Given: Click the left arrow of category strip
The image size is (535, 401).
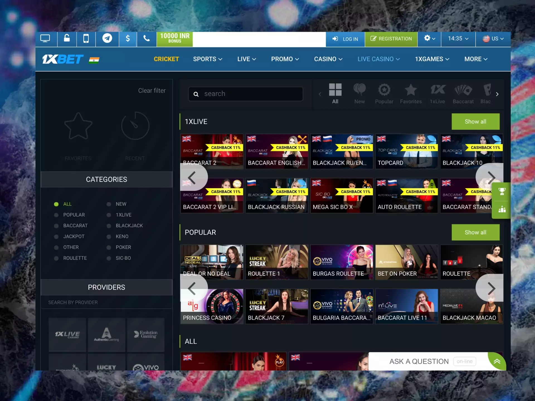Looking at the screenshot, I should [320, 94].
